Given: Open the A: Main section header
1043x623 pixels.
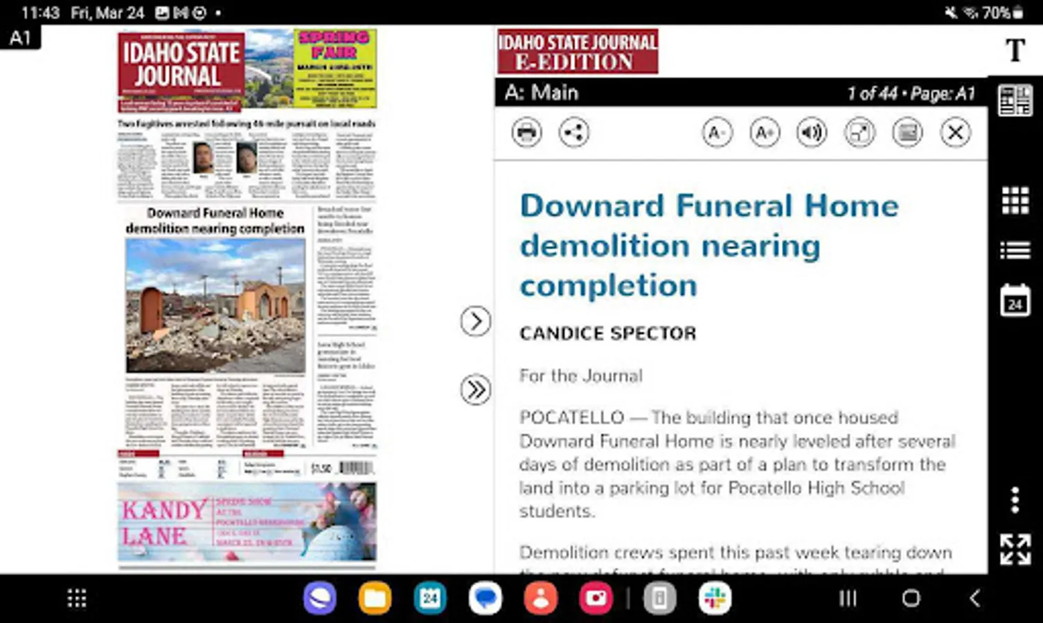Looking at the screenshot, I should tap(542, 93).
